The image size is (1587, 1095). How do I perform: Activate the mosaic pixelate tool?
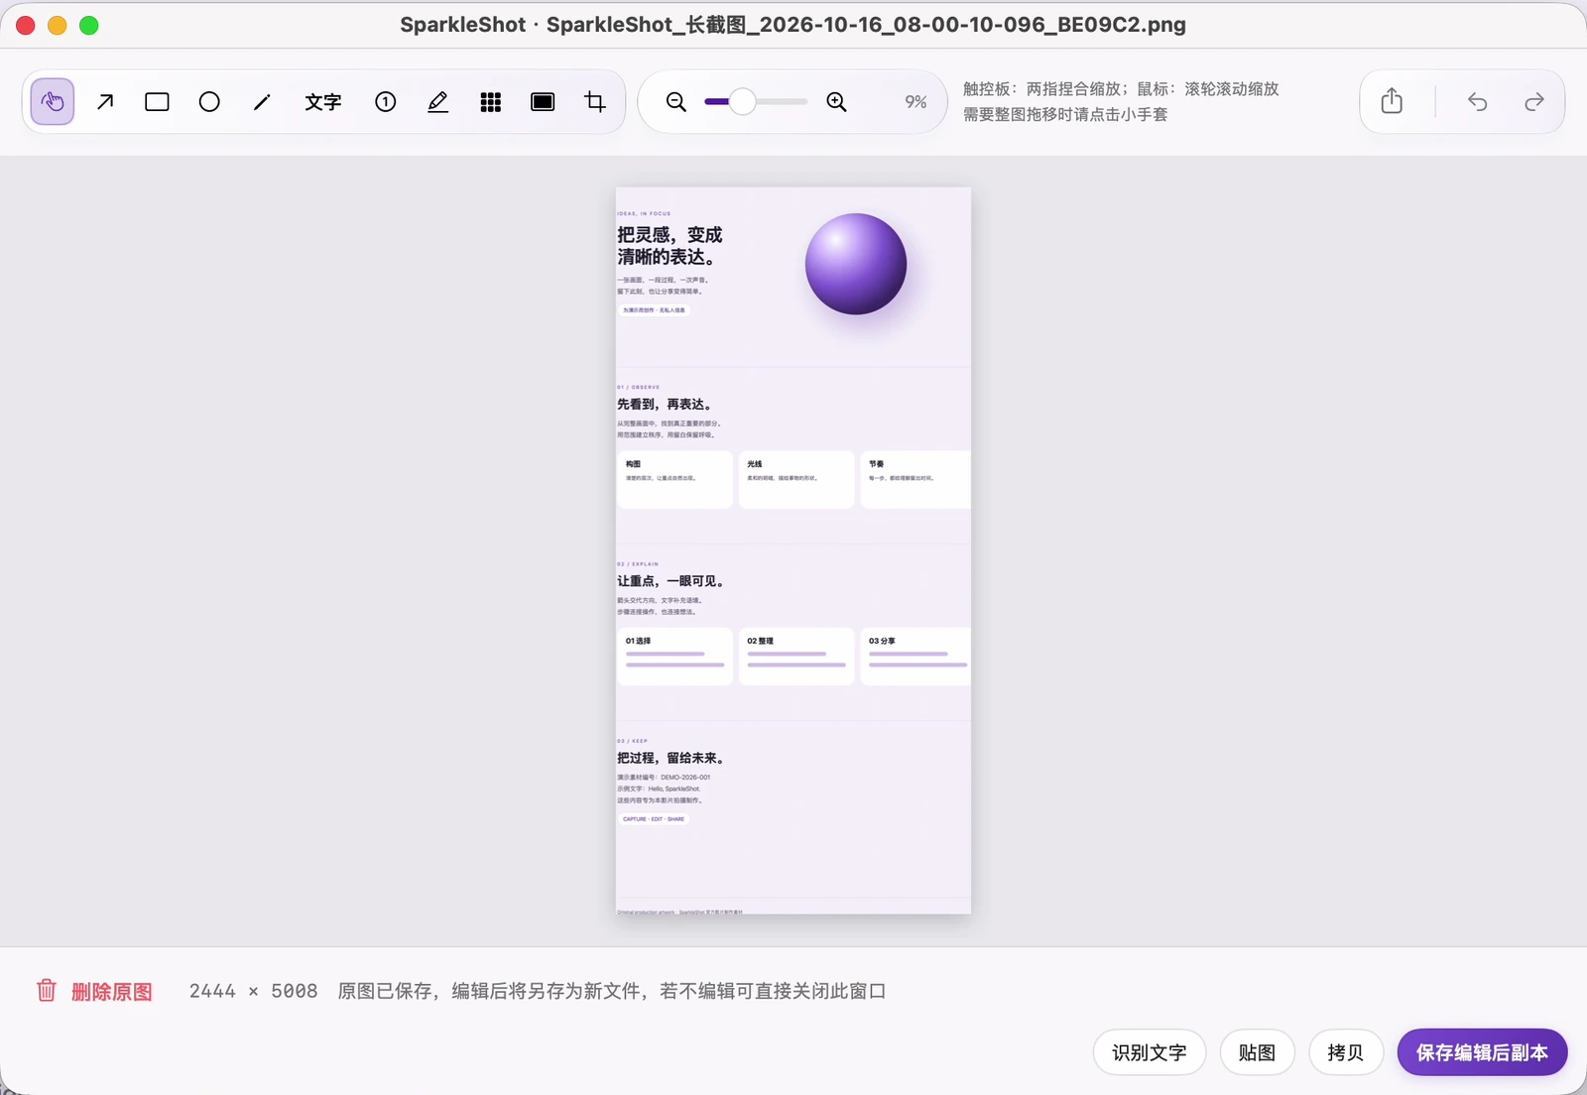[490, 101]
